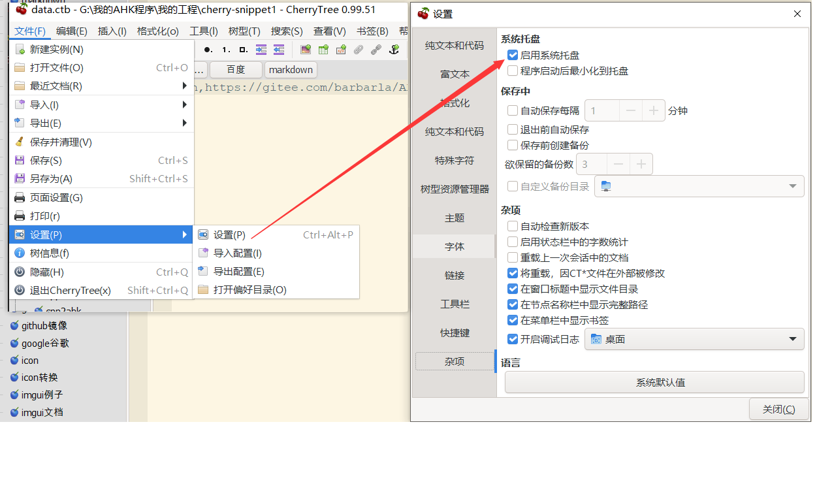
Task: Toggle to-do checkbox list in toolbar
Action: [243, 50]
